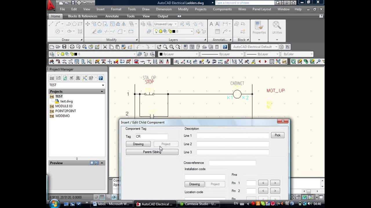The width and height of the screenshot is (371, 208).
Task: Click the Insert Ladder icon in electrical toolbar
Action: (x=155, y=62)
